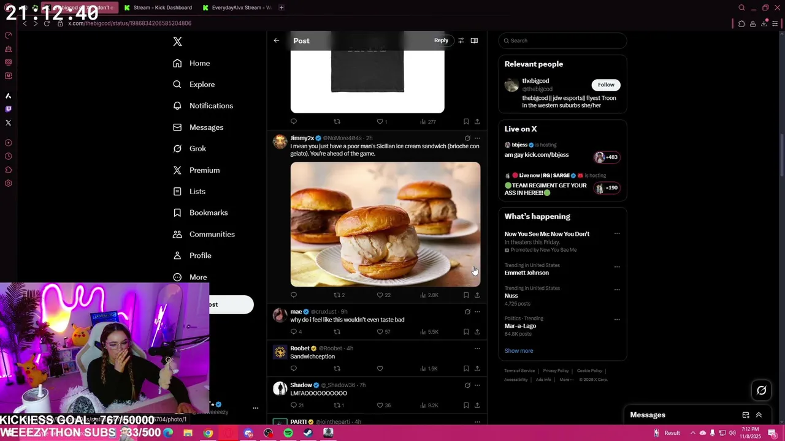The height and width of the screenshot is (441, 785).
Task: Go to Home in X sidebar
Action: (192, 63)
